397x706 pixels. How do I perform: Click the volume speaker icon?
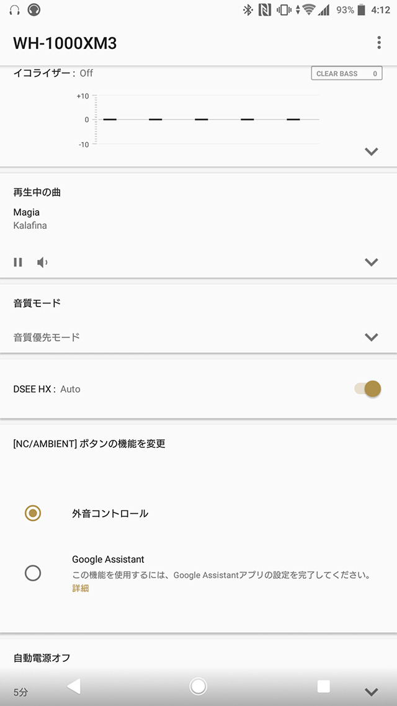point(42,262)
